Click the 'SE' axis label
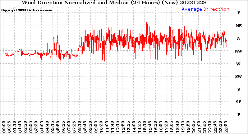Viewport: 248px width, 134px height. click(x=239, y=102)
